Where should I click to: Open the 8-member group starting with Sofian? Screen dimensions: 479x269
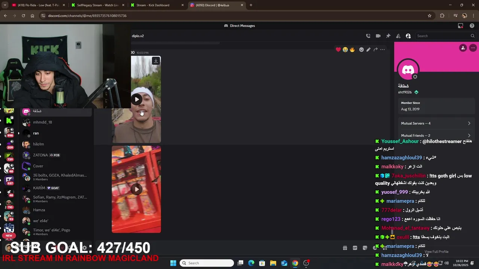click(x=56, y=199)
